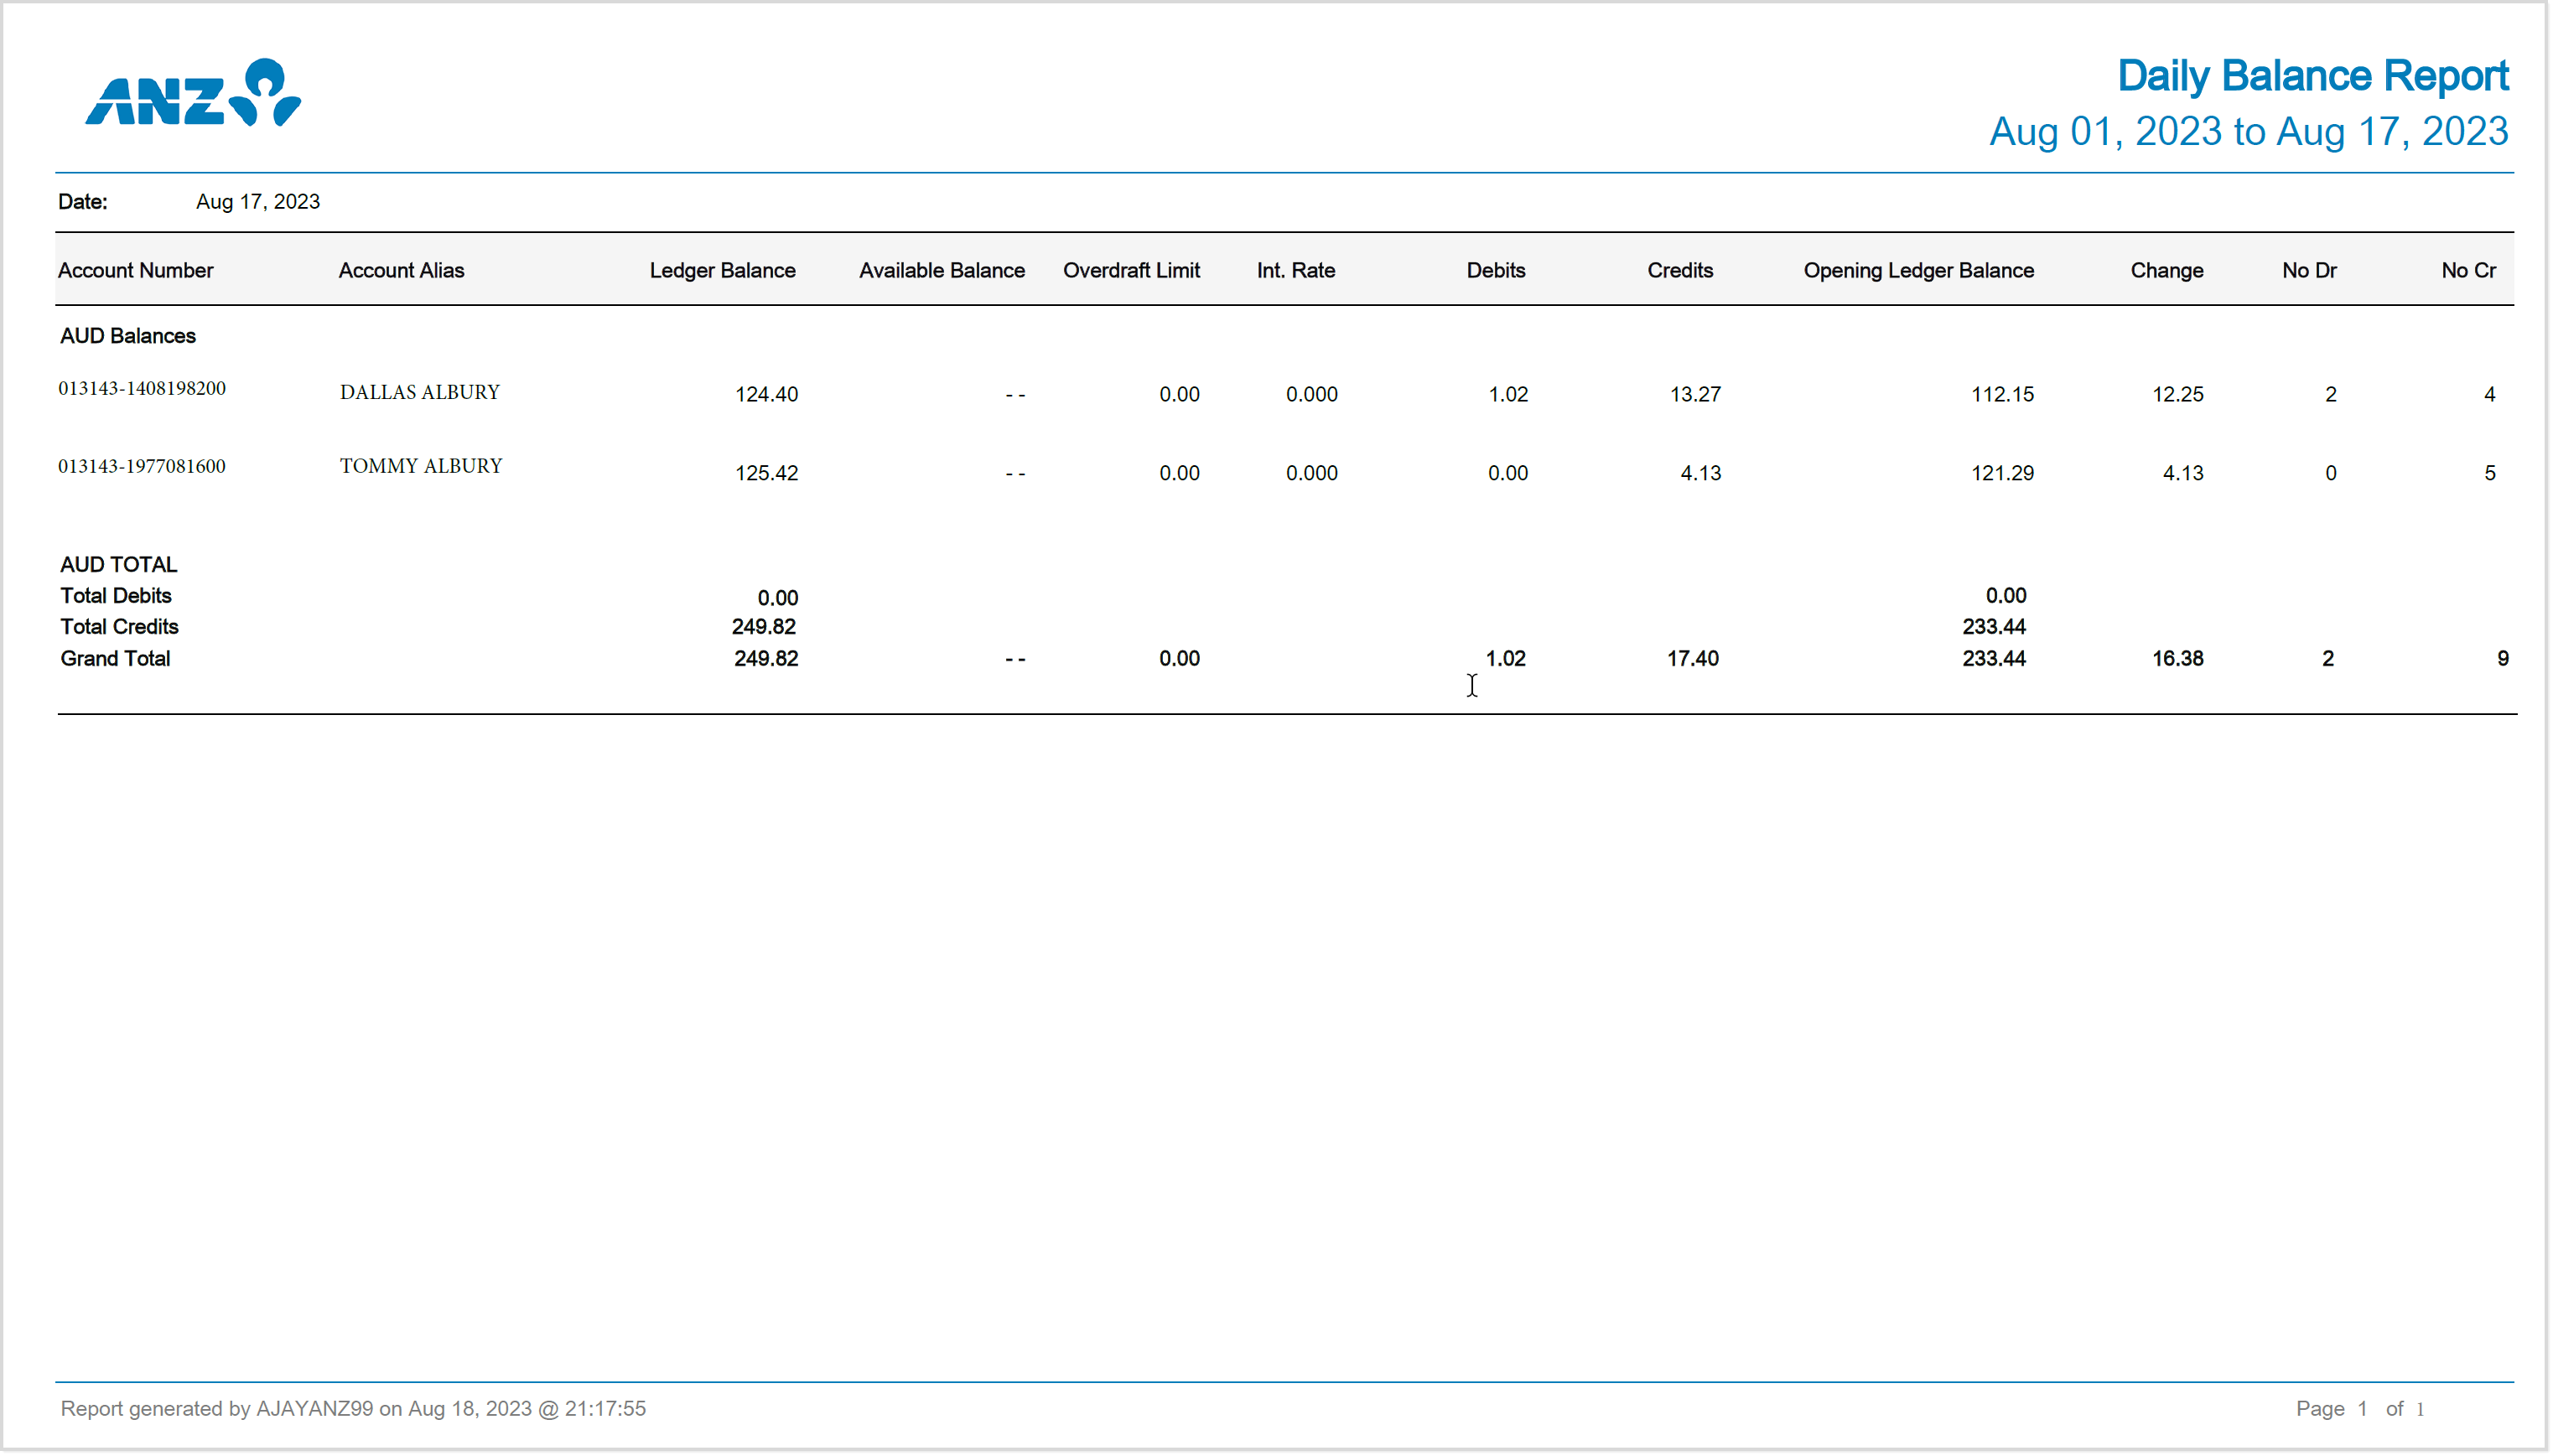Image resolution: width=2553 pixels, height=1456 pixels.
Task: Click the 124.40 ledger balance value
Action: [x=766, y=394]
